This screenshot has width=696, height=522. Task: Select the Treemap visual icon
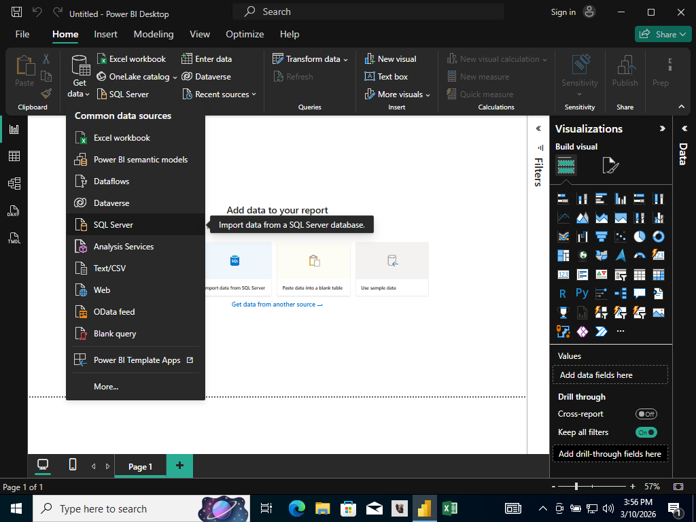point(563,256)
